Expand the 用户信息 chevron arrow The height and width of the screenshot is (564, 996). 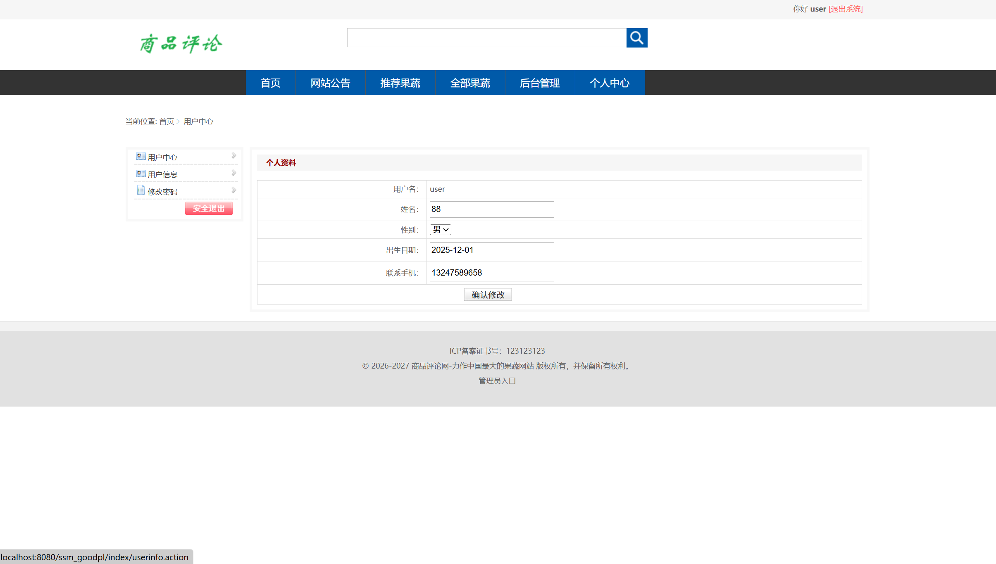click(234, 173)
